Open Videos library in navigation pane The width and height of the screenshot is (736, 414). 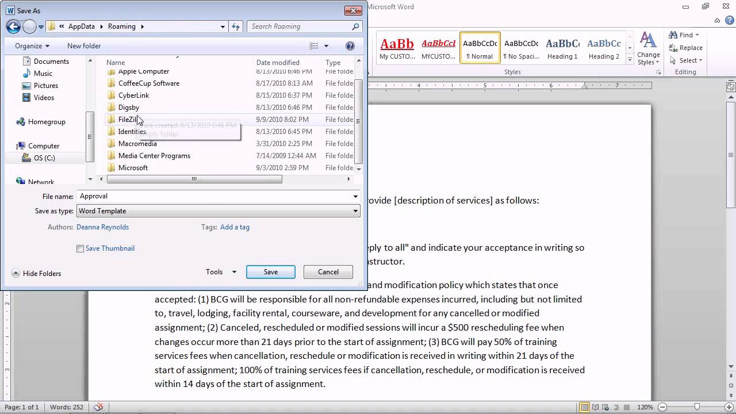point(44,98)
